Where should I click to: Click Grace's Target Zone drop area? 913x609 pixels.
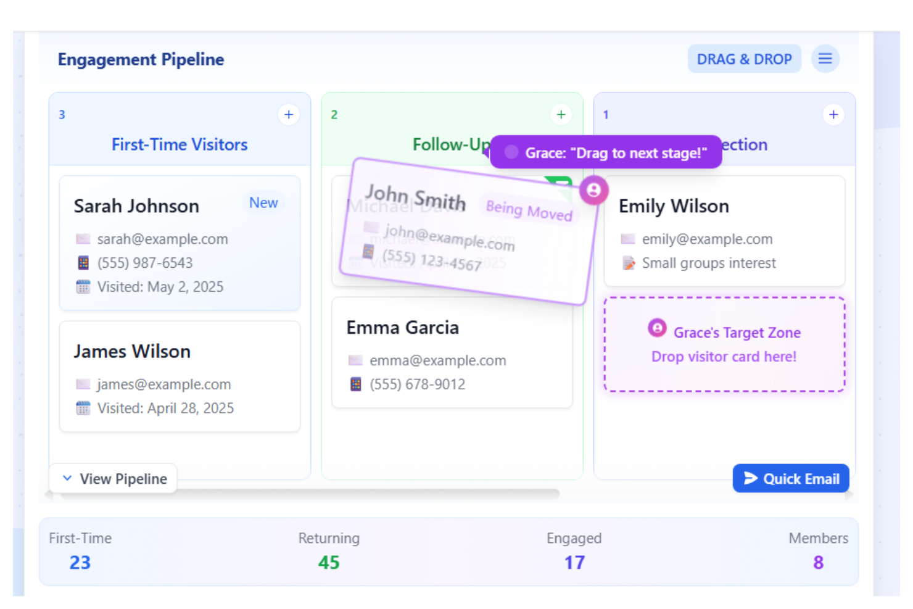tap(724, 345)
